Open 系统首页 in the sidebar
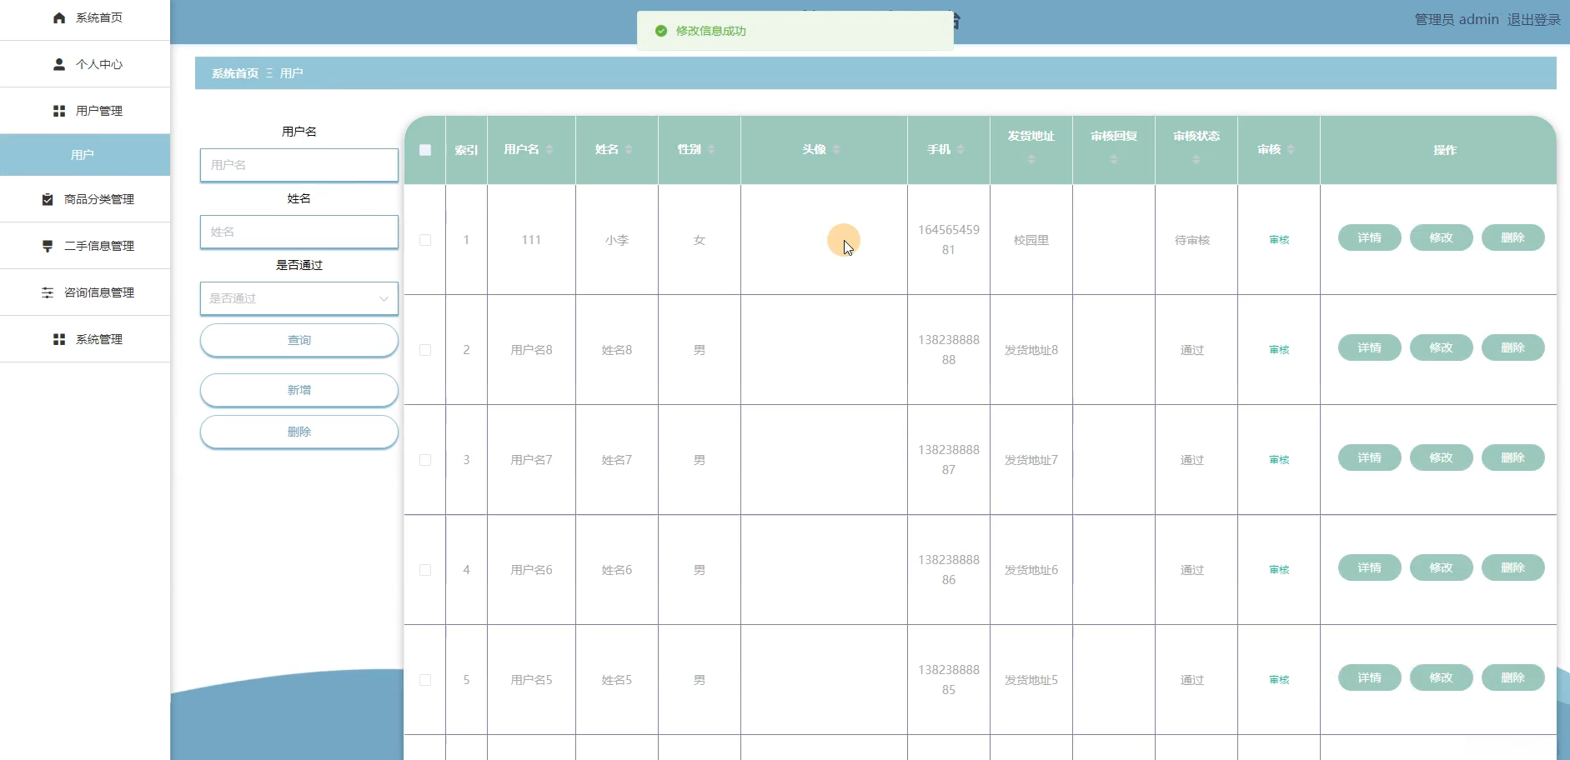This screenshot has width=1570, height=760. click(x=85, y=17)
